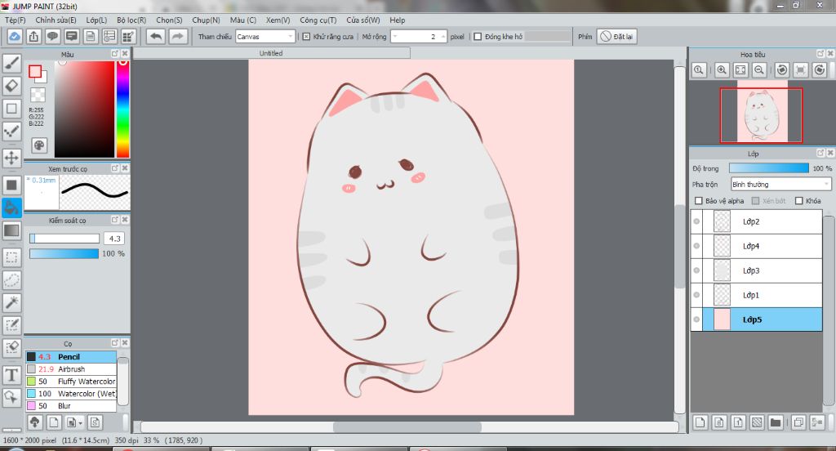This screenshot has width=836, height=451.
Task: Duplicate the current layer
Action: click(x=798, y=422)
